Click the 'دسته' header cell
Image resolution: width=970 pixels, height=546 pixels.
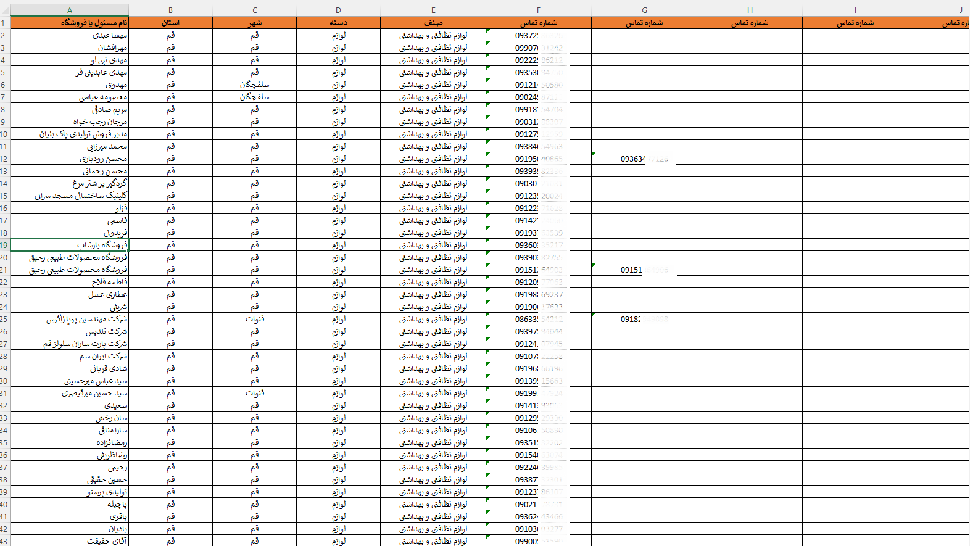click(338, 23)
